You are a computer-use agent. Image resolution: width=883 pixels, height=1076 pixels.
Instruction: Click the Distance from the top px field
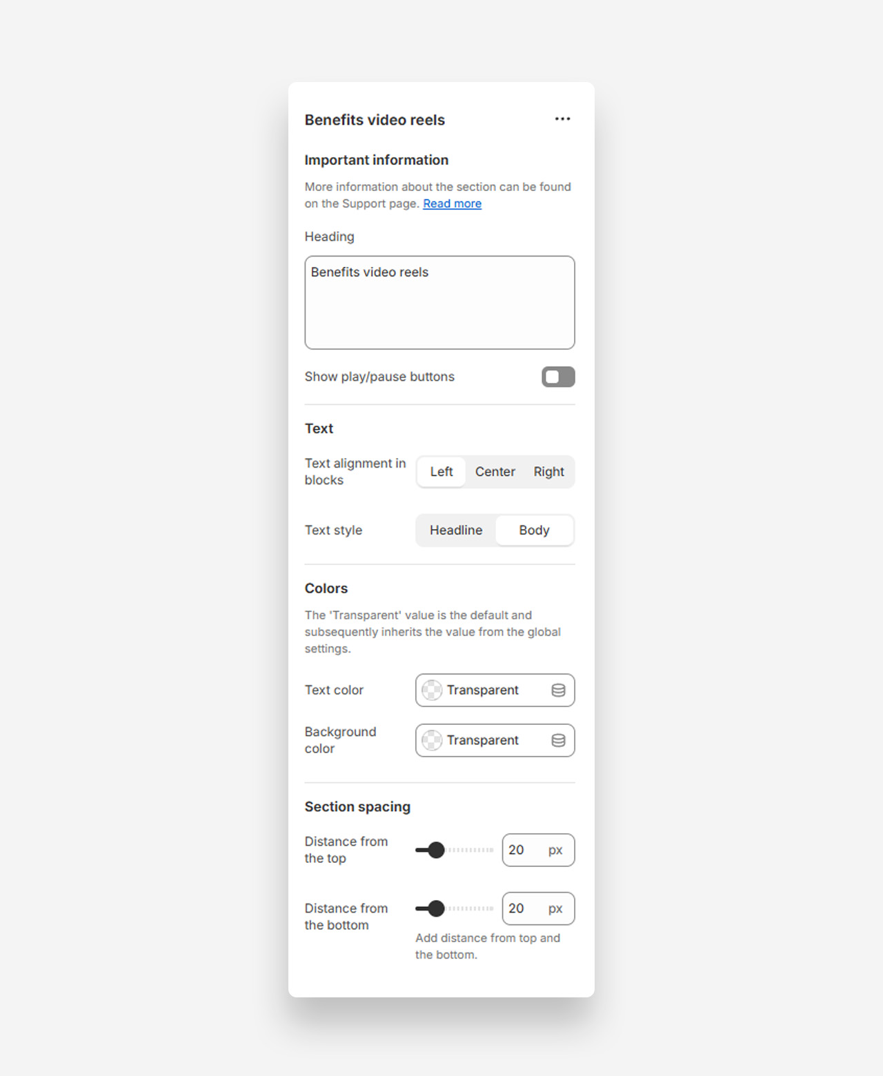tap(526, 850)
